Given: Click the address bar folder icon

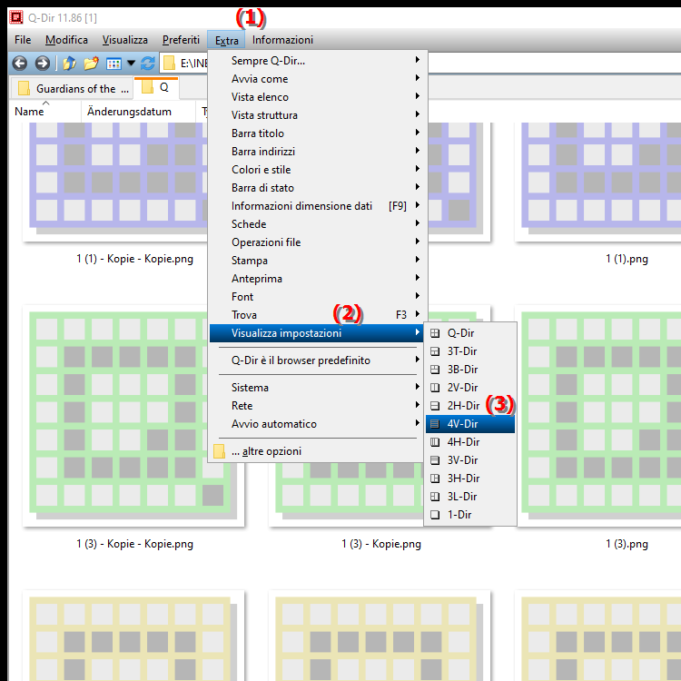Looking at the screenshot, I should coord(170,64).
